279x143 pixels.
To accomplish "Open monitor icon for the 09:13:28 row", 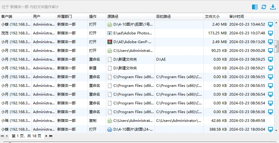I will point(271,42).
